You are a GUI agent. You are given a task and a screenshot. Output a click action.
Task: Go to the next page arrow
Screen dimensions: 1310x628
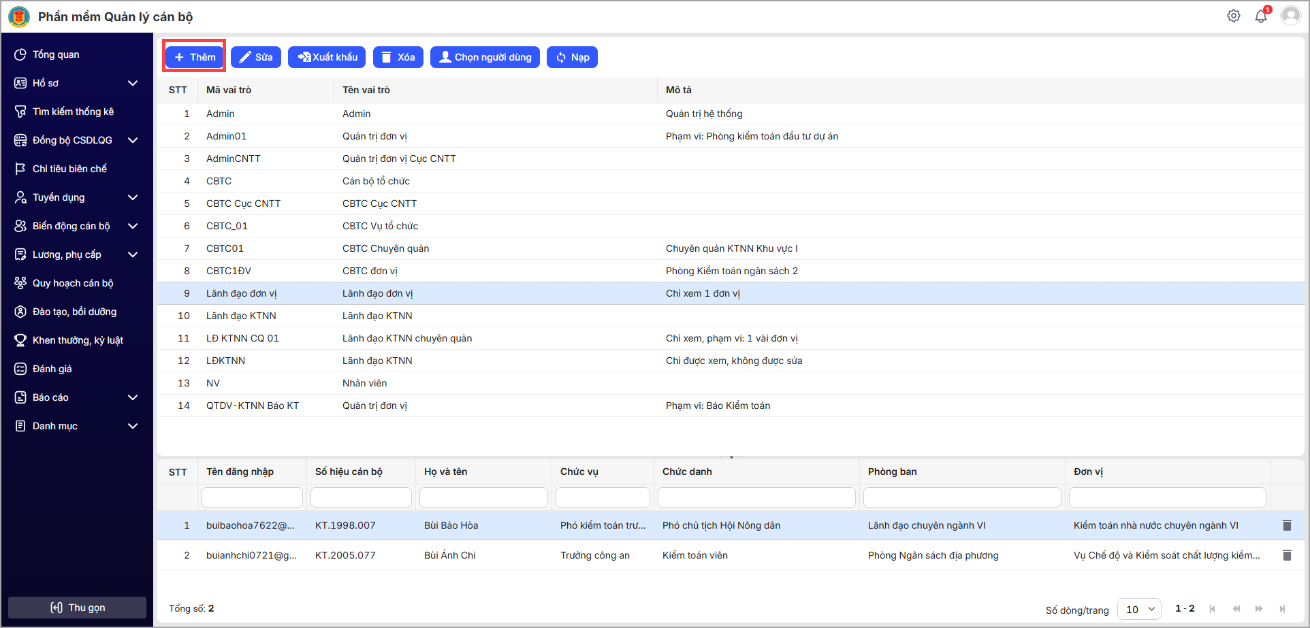point(1258,609)
